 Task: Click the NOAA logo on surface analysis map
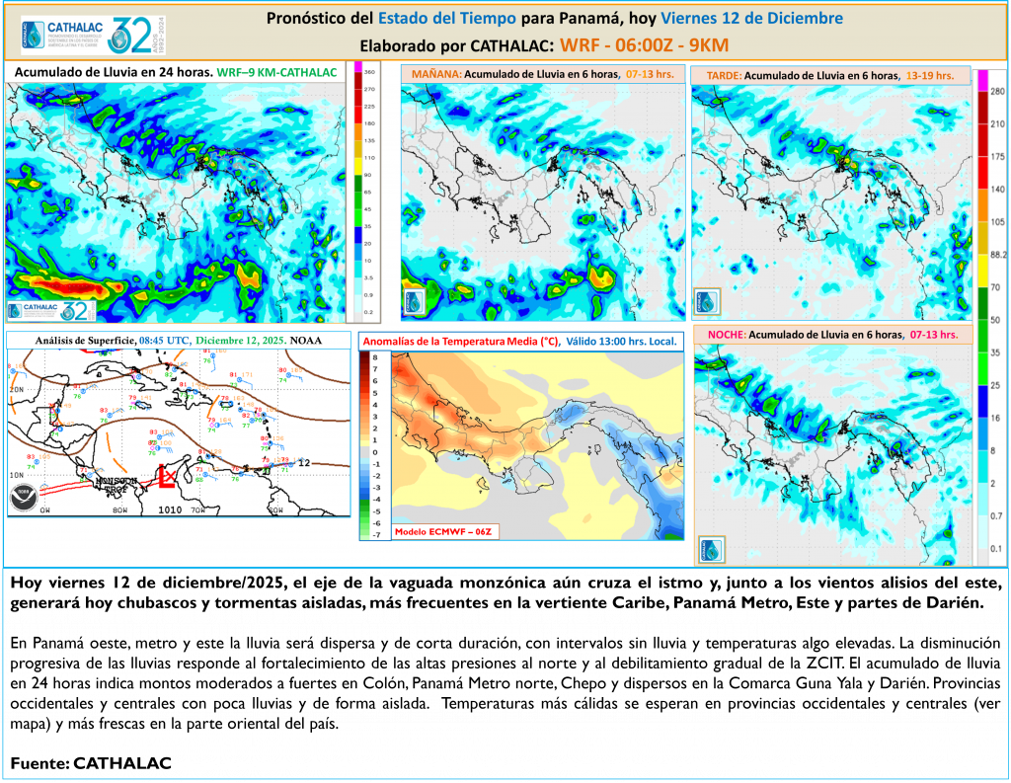pos(26,499)
